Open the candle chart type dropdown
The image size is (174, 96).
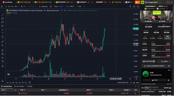coord(36,7)
